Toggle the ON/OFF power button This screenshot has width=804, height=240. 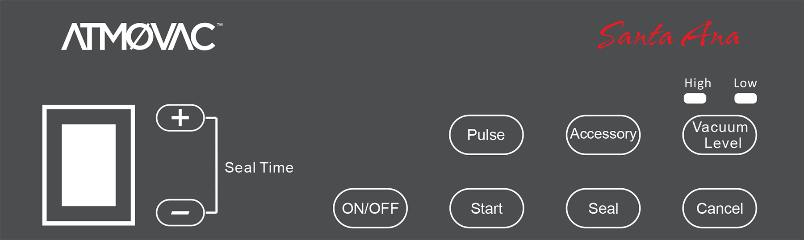point(370,208)
